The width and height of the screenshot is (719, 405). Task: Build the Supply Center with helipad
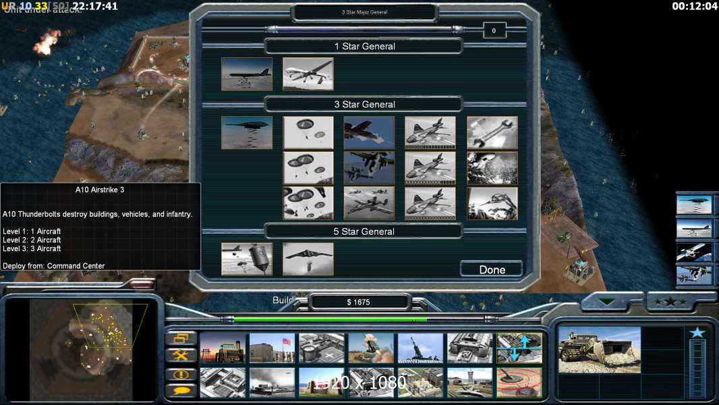322,348
